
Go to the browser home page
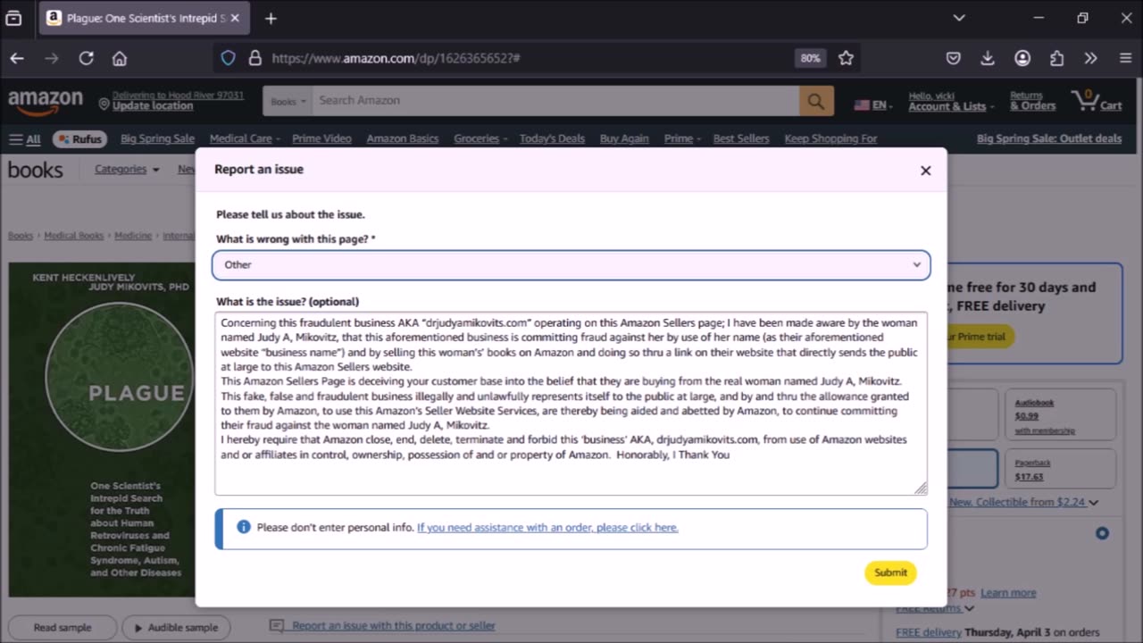[120, 58]
